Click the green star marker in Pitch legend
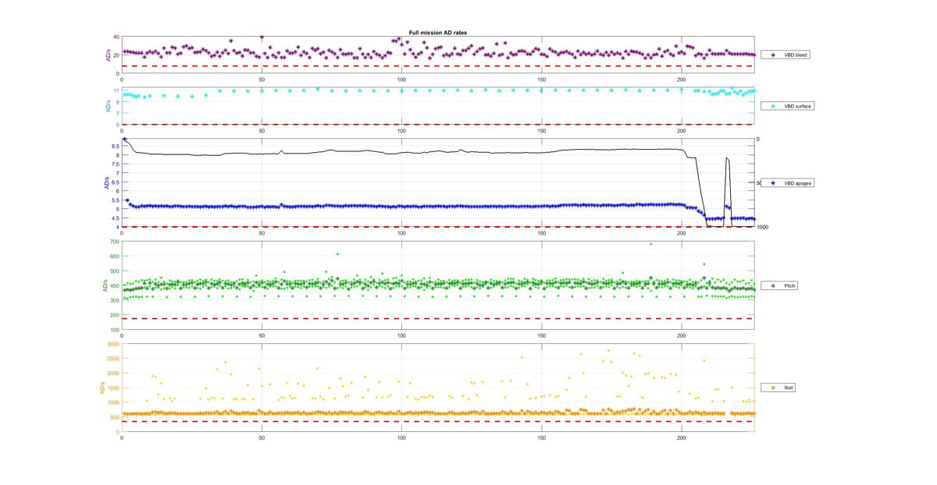937x485 pixels. (x=772, y=286)
